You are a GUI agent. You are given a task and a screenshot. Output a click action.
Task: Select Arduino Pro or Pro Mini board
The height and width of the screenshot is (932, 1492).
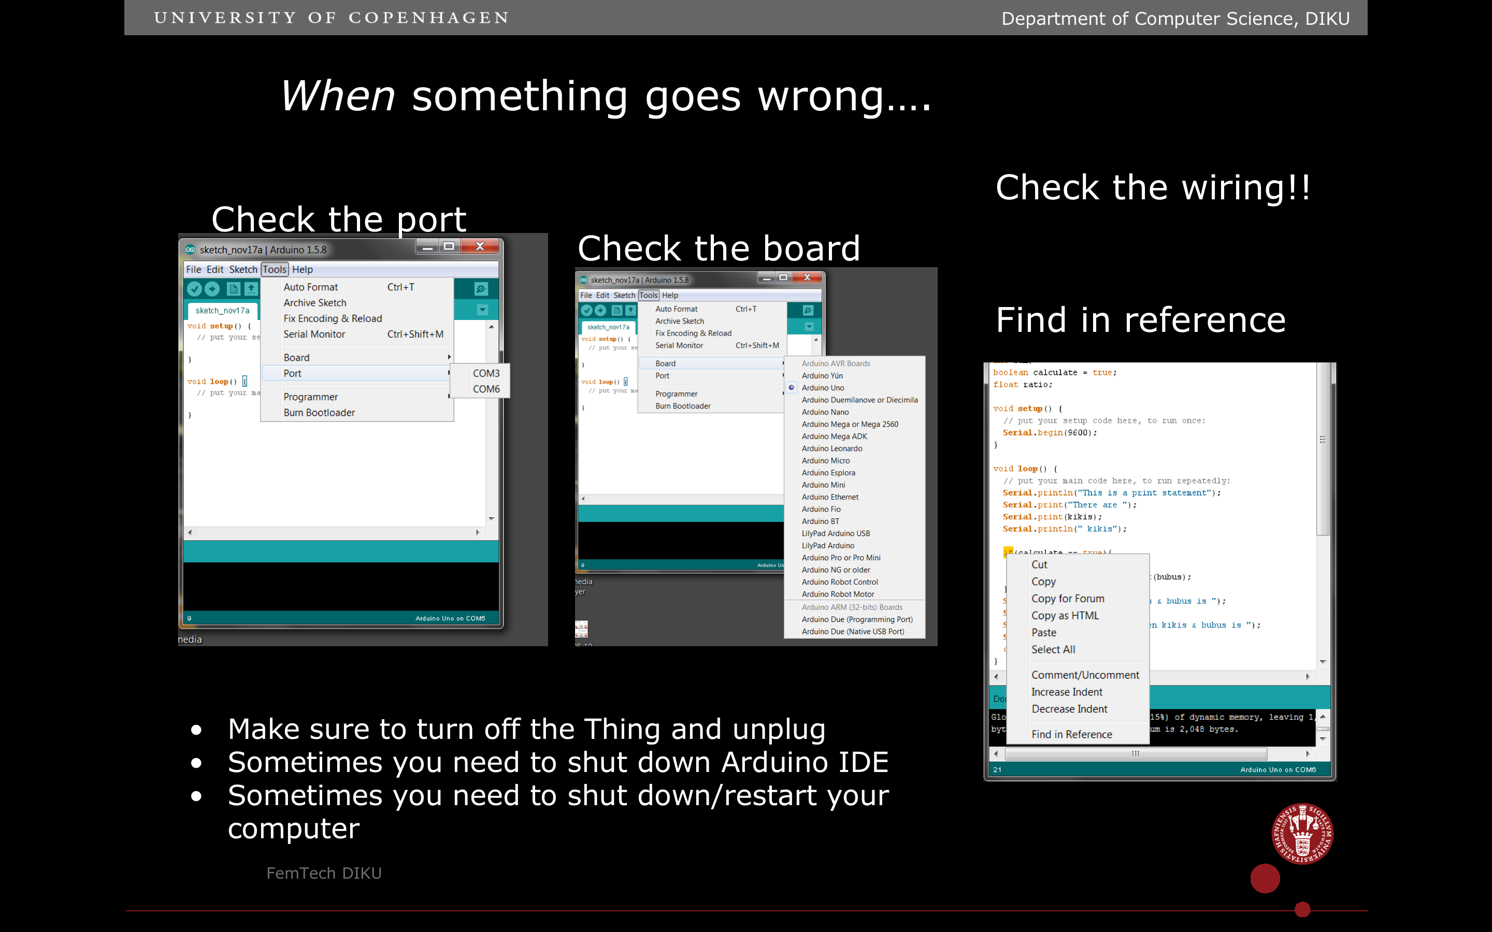(854, 557)
